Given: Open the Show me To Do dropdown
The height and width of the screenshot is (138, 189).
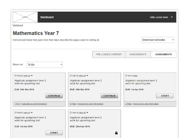Looking at the screenshot, I should (45, 65).
